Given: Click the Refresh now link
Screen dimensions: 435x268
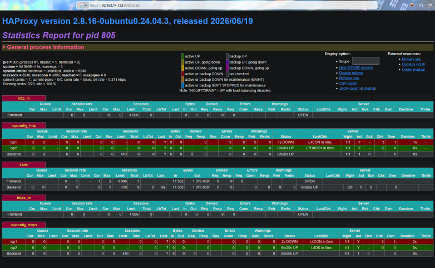Looking at the screenshot, I should (x=349, y=78).
